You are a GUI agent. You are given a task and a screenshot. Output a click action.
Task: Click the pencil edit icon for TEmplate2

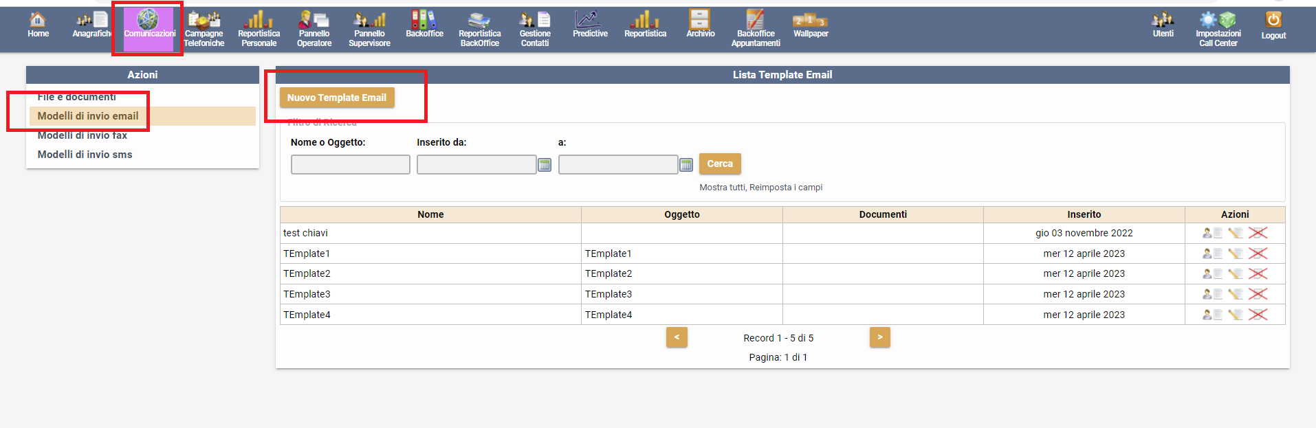point(1236,273)
